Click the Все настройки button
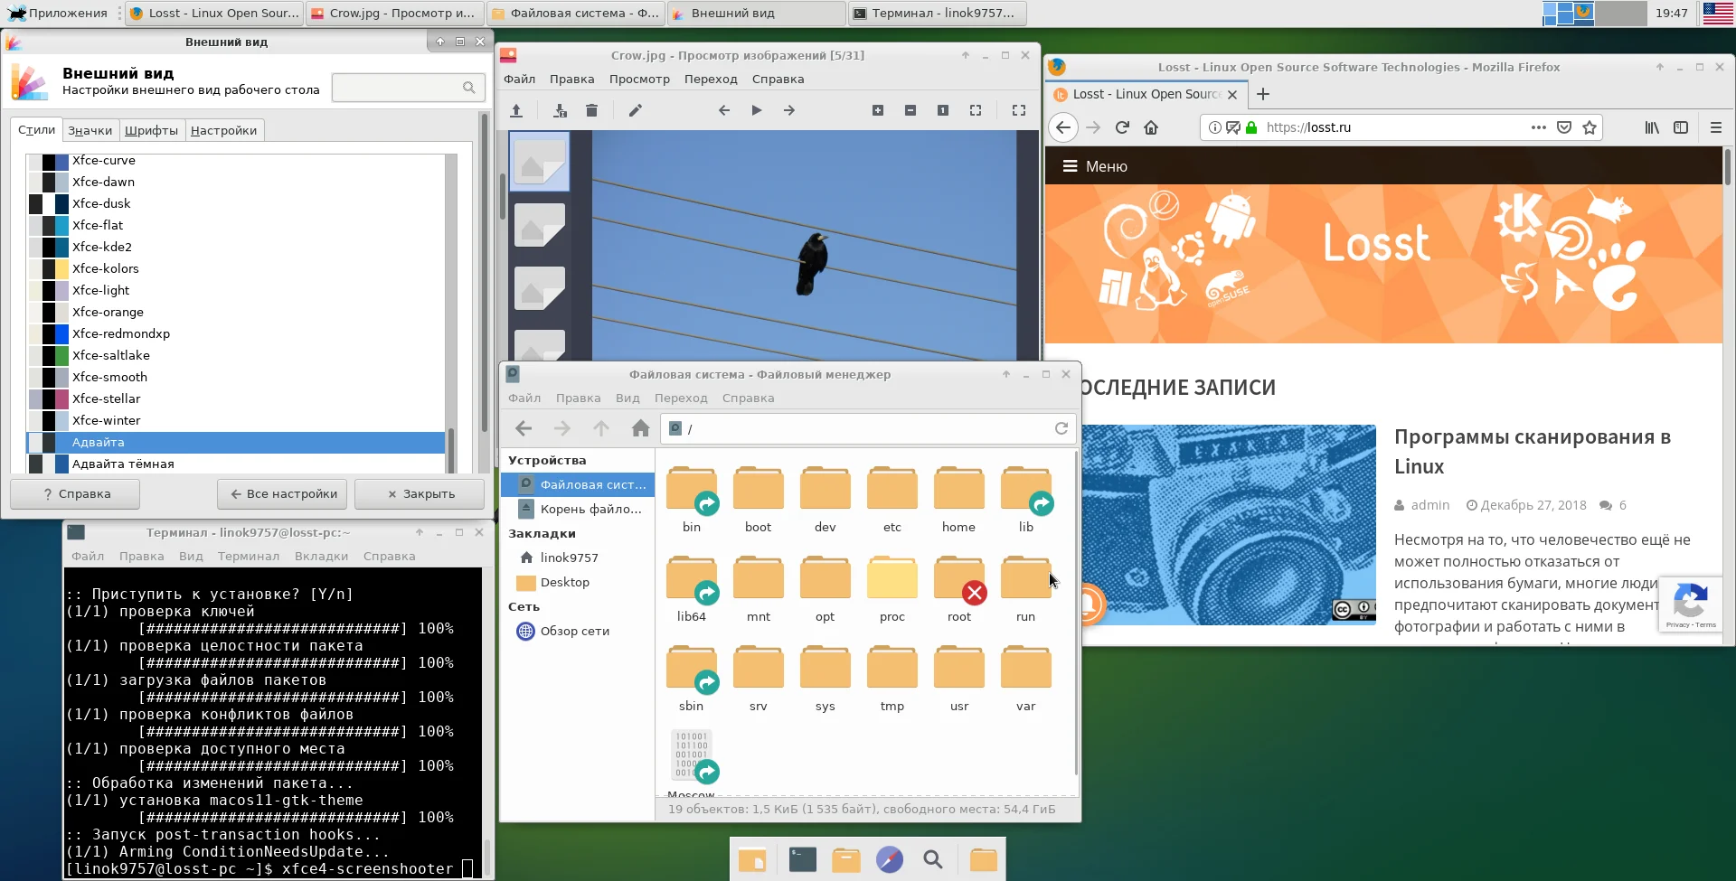The image size is (1736, 881). [x=283, y=494]
